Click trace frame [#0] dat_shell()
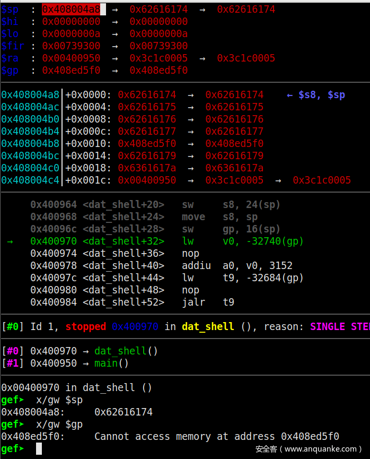Image resolution: width=370 pixels, height=459 pixels. (x=80, y=351)
